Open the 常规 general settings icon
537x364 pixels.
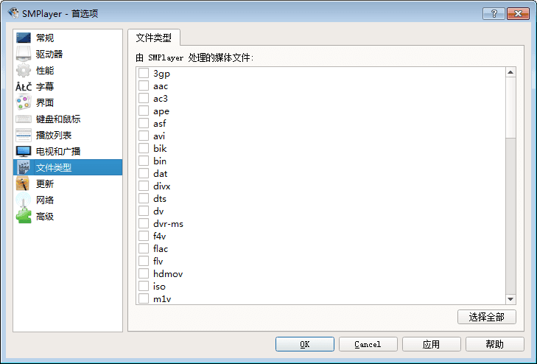[x=24, y=38]
